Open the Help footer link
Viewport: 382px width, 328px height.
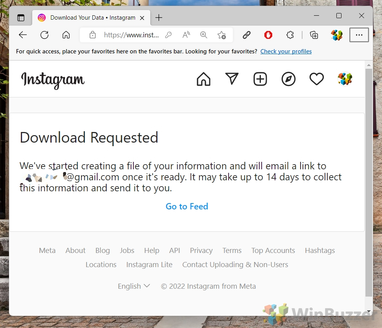tap(151, 251)
